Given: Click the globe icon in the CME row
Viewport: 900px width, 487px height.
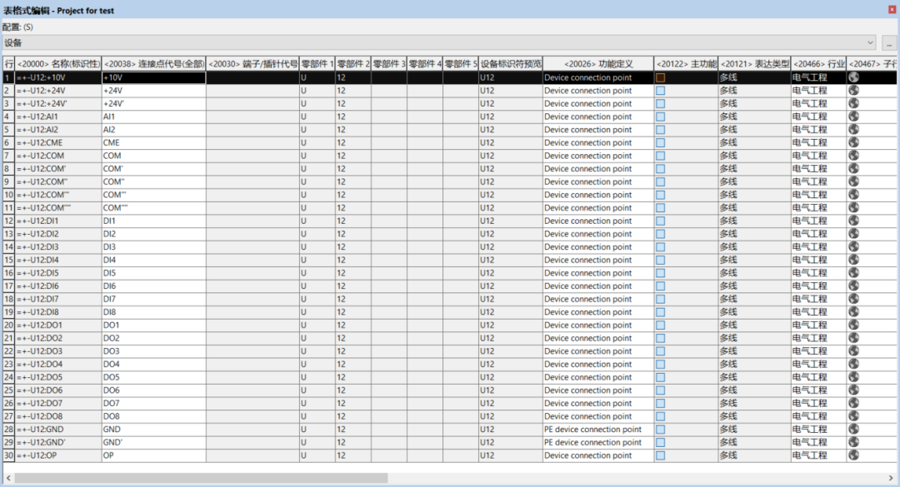Looking at the screenshot, I should pos(853,142).
